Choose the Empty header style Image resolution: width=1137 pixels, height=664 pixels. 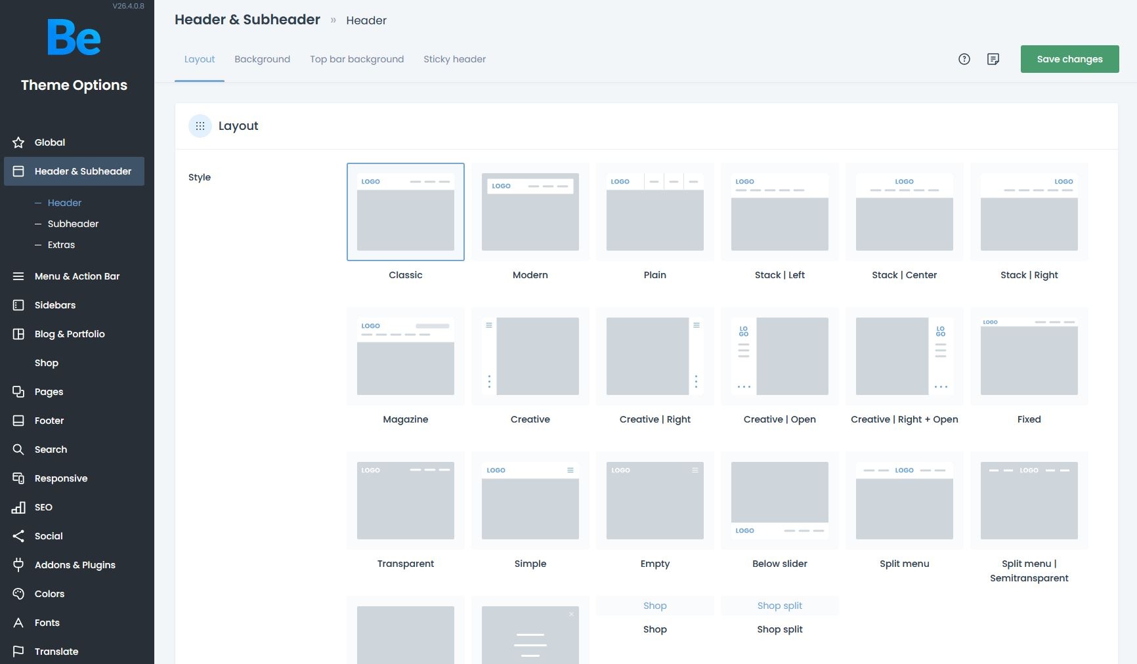point(655,501)
